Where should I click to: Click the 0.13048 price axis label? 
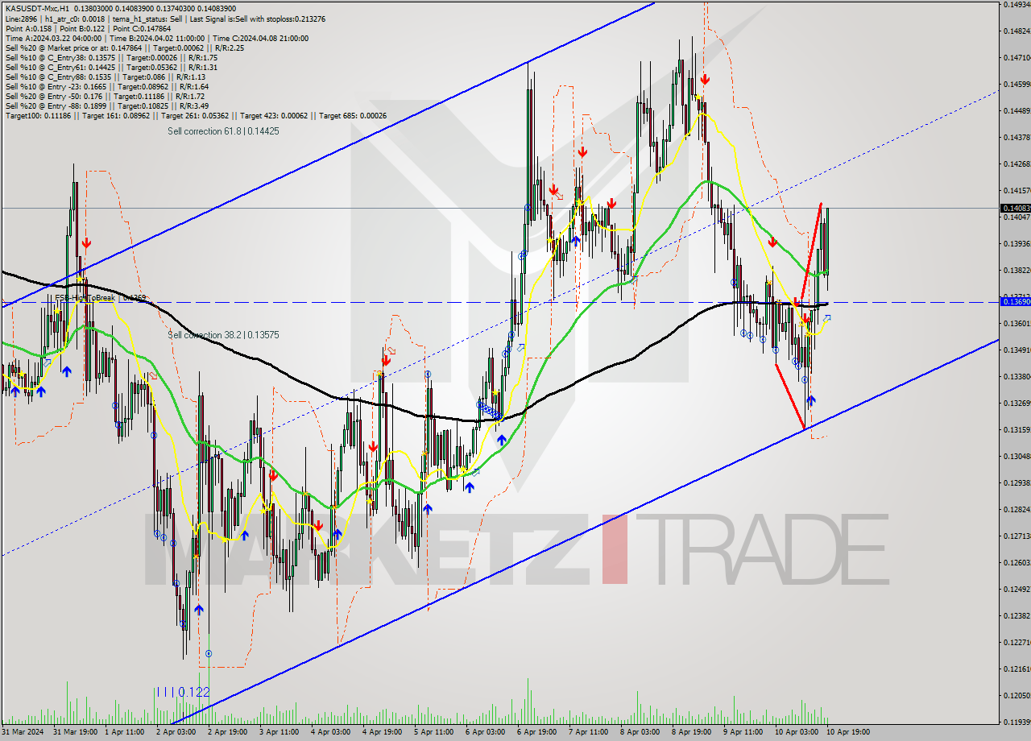(x=1016, y=456)
